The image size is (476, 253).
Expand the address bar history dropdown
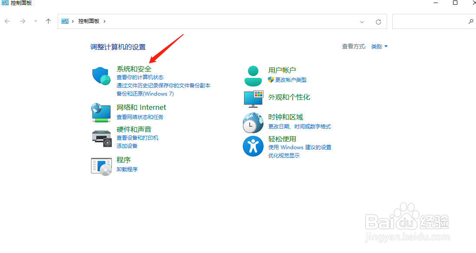[x=362, y=22]
